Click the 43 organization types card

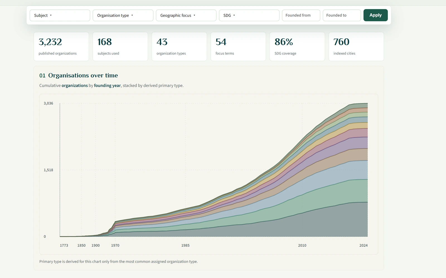pyautogui.click(x=179, y=46)
